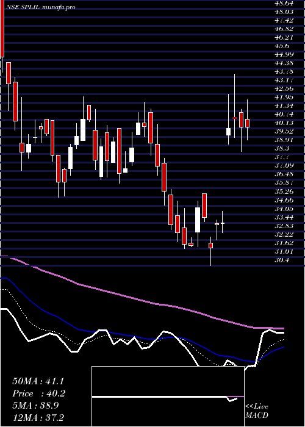This screenshot has width=305, height=427.
Task: Click the <<Live MACD label
Action: tap(257, 411)
